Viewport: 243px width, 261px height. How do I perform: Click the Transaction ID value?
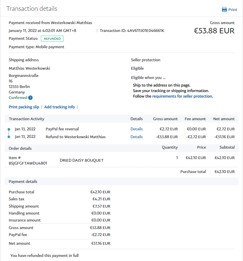tap(146, 30)
